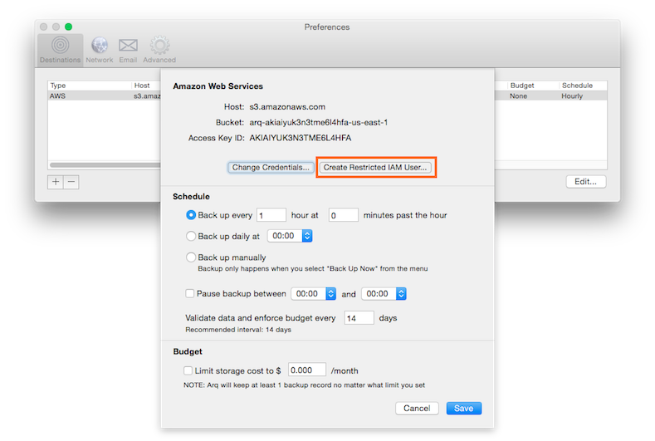Choose the Back up manually option
The width and height of the screenshot is (655, 441).
point(192,257)
